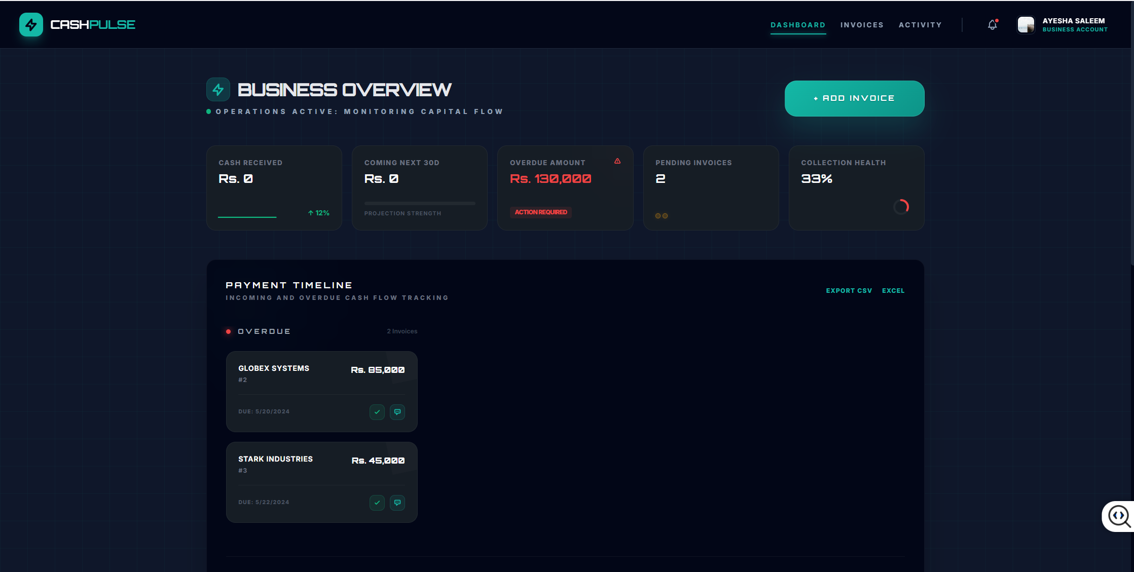Switch to the Dashboard tab
This screenshot has width=1134, height=572.
[x=798, y=25]
